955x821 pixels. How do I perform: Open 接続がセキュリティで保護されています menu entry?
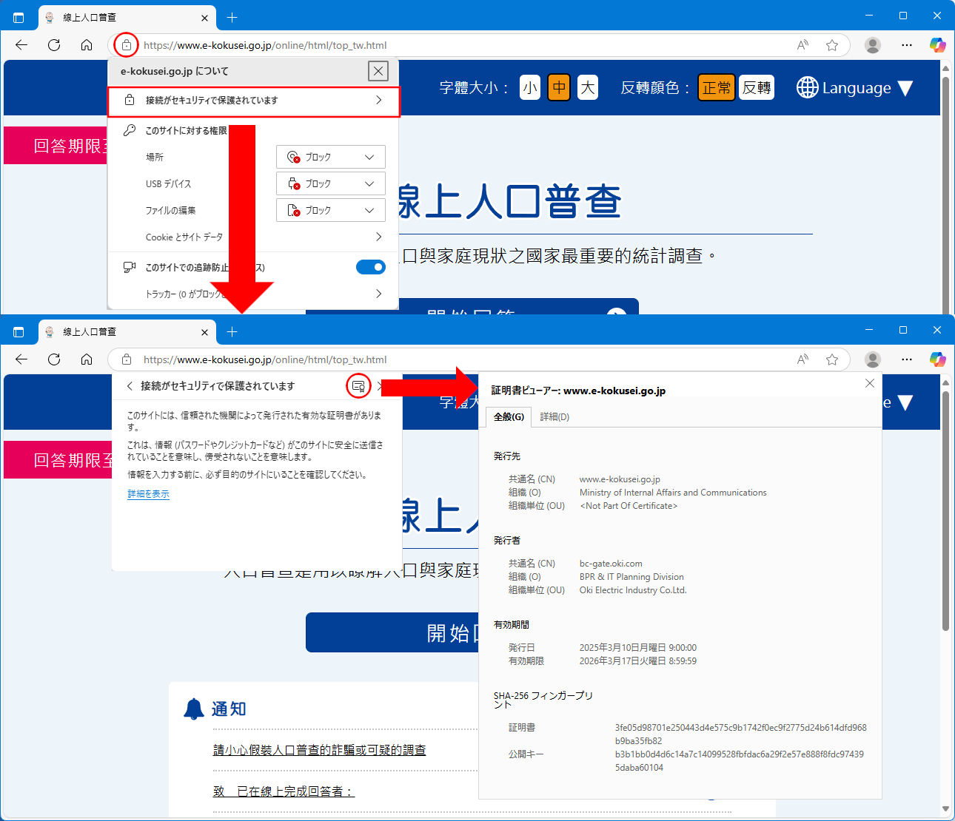click(x=253, y=101)
